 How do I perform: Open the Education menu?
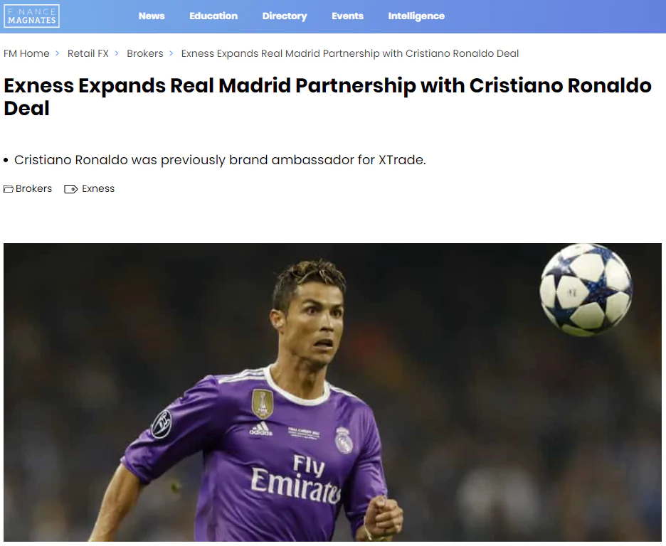coord(213,16)
